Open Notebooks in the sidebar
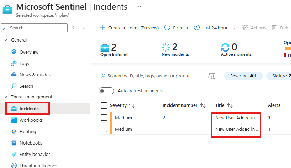Screen dimensions: 291x168 31,143
